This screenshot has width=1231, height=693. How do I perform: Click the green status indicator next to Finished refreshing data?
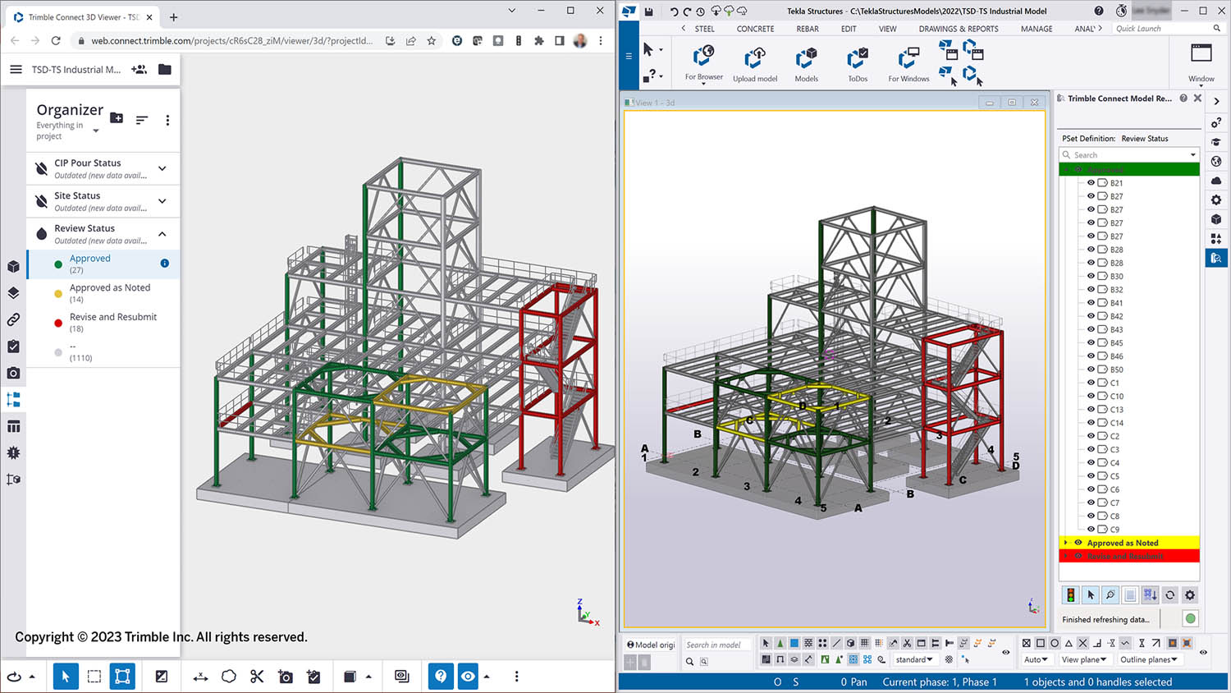click(1190, 618)
